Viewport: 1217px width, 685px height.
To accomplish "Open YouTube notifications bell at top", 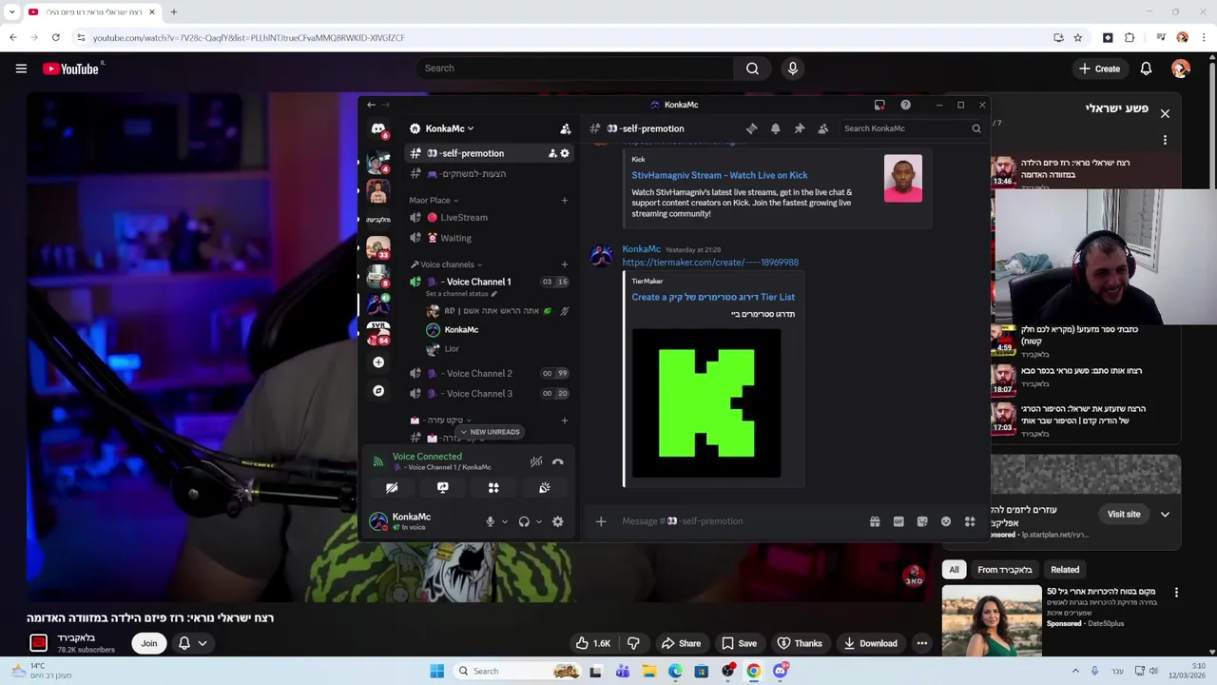I will (1146, 68).
